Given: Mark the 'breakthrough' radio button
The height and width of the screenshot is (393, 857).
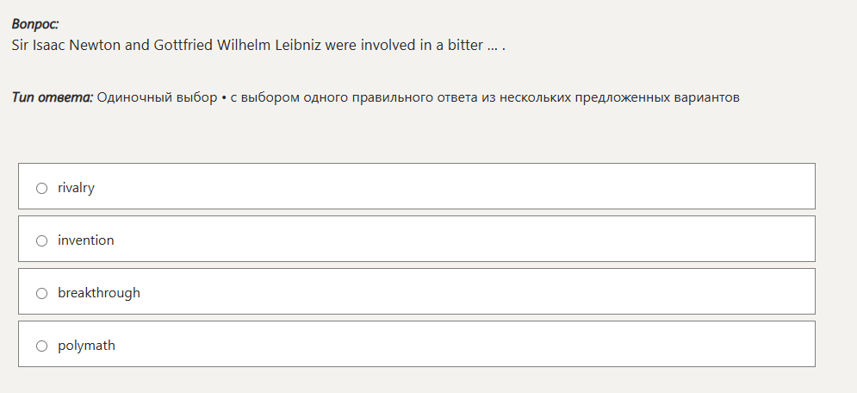Looking at the screenshot, I should point(41,293).
